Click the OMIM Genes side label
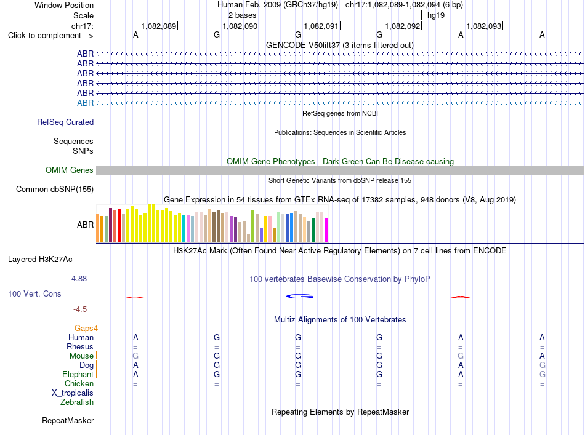 click(x=69, y=170)
